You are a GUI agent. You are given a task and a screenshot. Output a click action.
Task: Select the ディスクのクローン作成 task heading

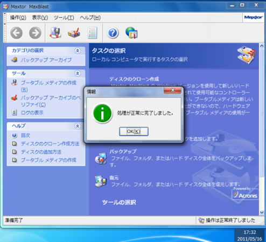tap(134, 79)
